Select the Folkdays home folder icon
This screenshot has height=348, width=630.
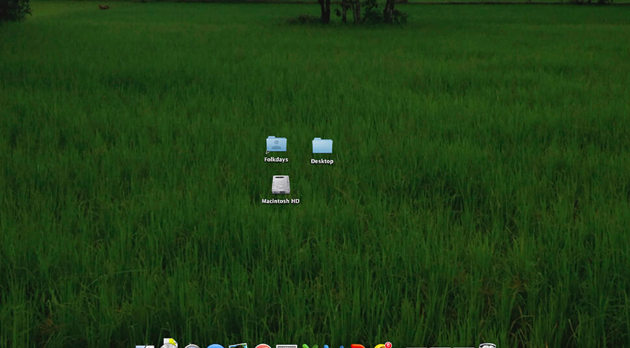tap(276, 144)
